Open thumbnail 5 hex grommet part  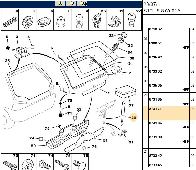[x=27, y=20]
